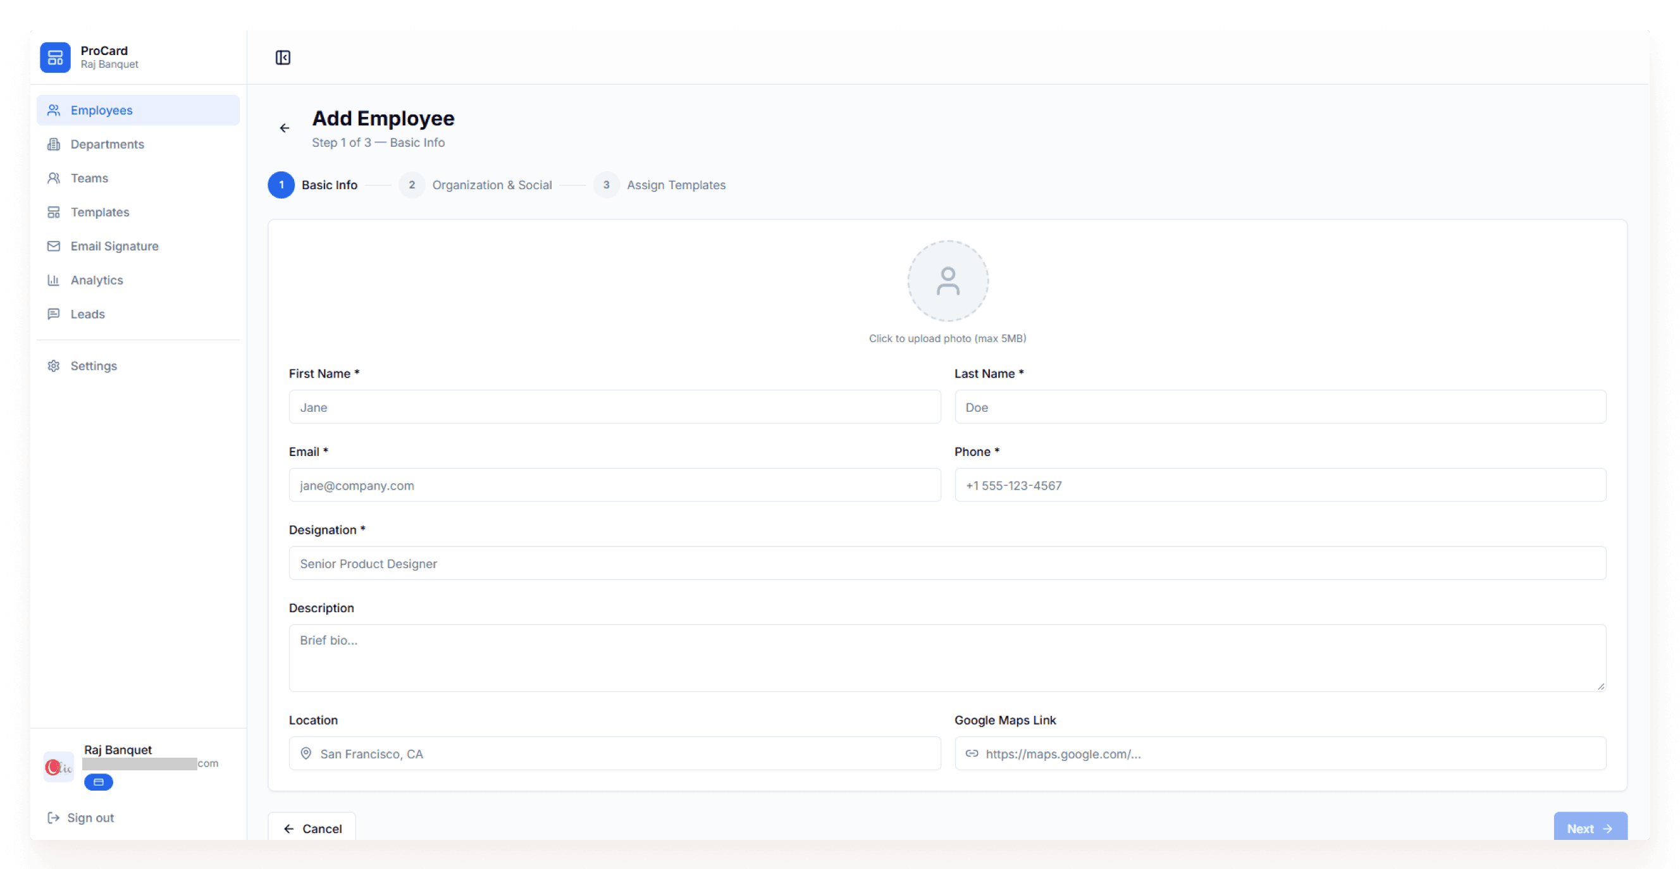1680x869 pixels.
Task: Open Departments from the sidebar menu
Action: coord(138,144)
